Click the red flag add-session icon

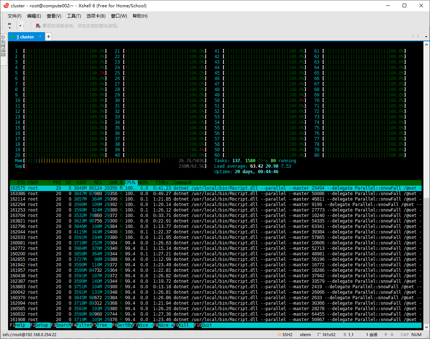[38, 26]
